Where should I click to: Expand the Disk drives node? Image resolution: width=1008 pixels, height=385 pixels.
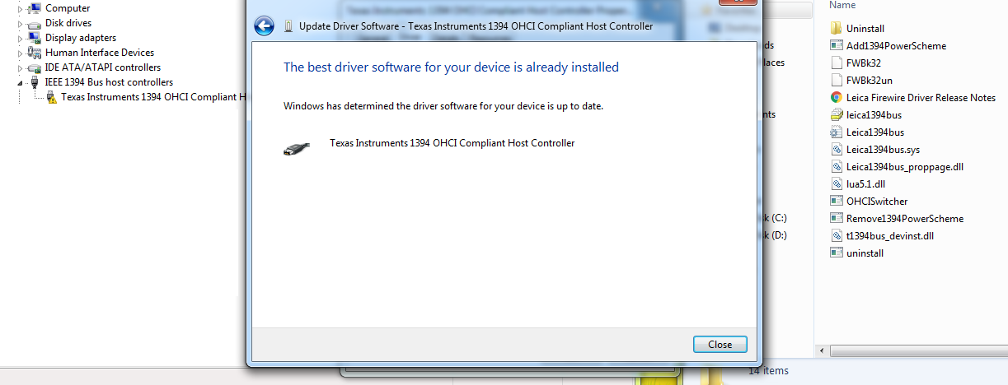coord(21,23)
